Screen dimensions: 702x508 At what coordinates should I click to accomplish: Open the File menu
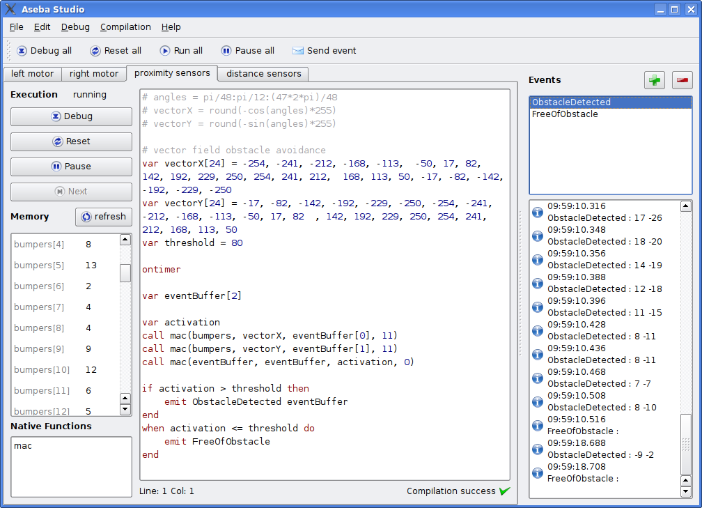pos(16,27)
